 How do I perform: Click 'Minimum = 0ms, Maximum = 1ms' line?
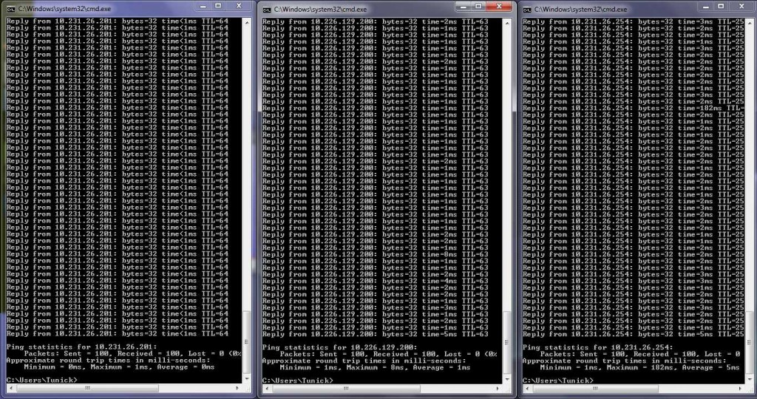click(x=119, y=366)
